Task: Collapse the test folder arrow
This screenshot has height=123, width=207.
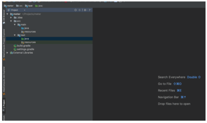Action: point(15,35)
